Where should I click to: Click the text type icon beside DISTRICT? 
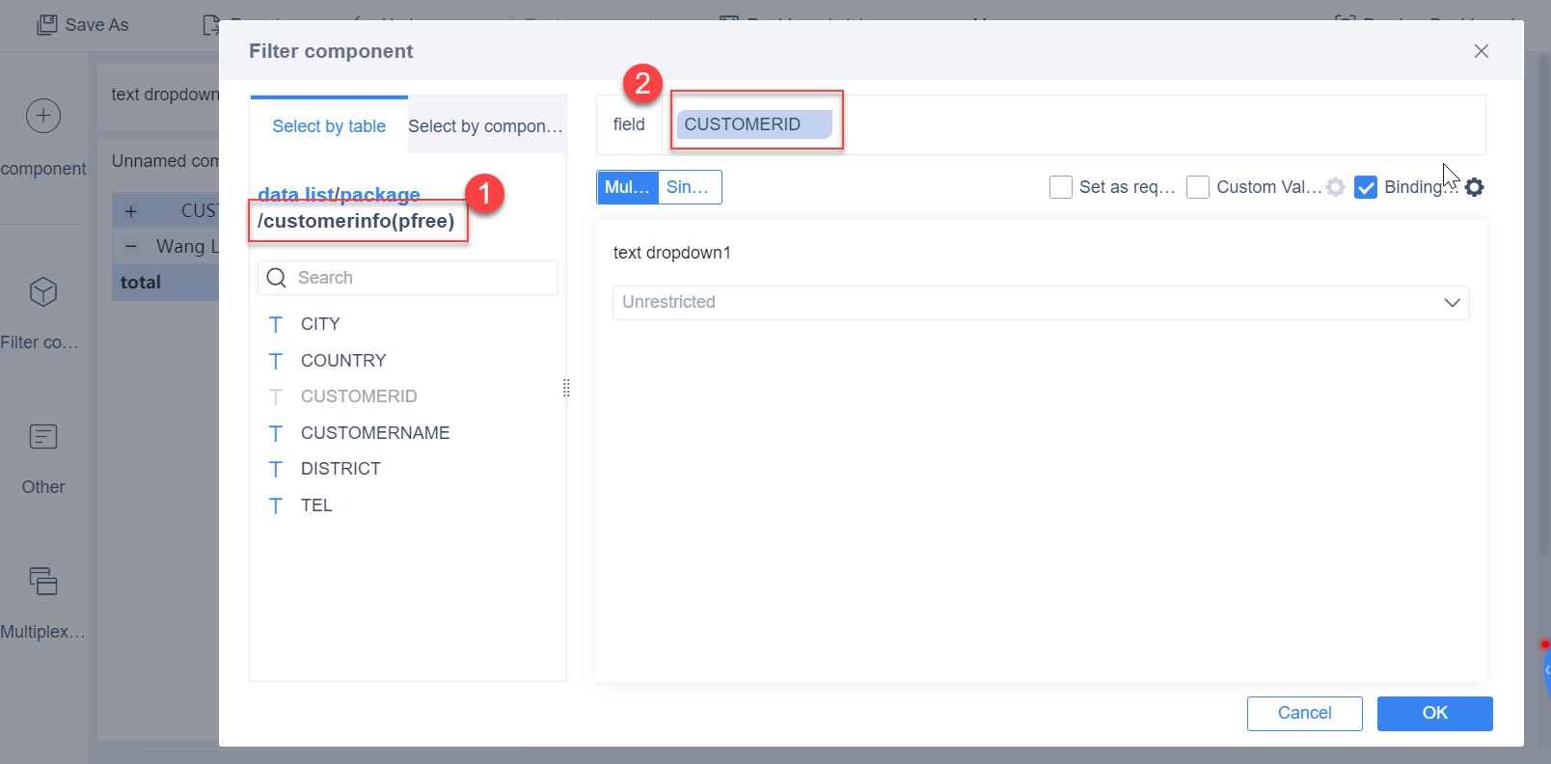click(276, 469)
